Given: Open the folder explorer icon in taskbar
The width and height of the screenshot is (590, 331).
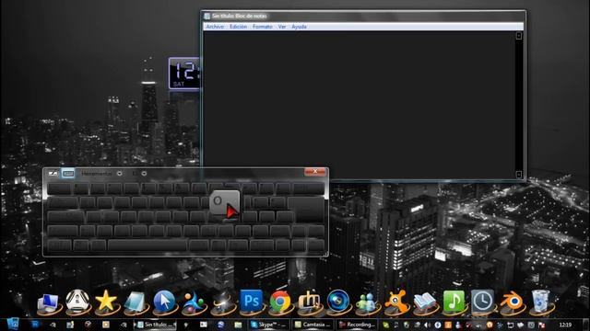Looking at the screenshot, I should coord(238,325).
